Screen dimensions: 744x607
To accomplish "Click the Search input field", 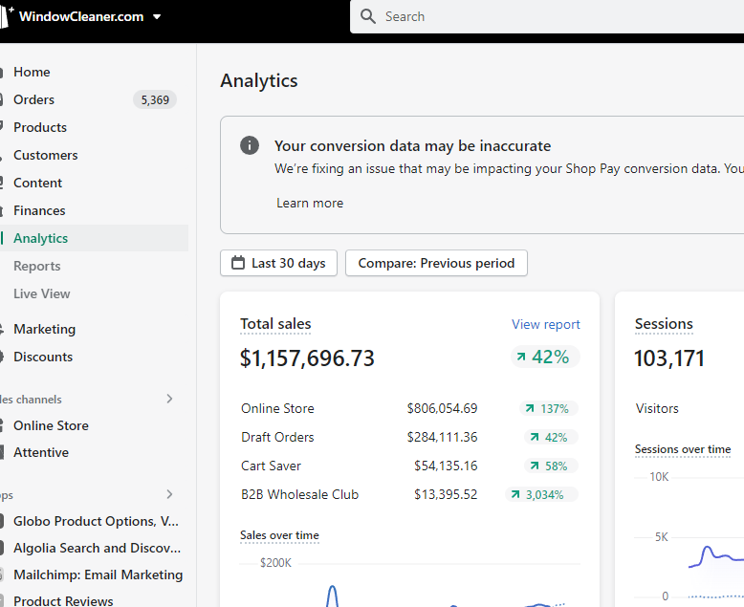I will [x=547, y=16].
